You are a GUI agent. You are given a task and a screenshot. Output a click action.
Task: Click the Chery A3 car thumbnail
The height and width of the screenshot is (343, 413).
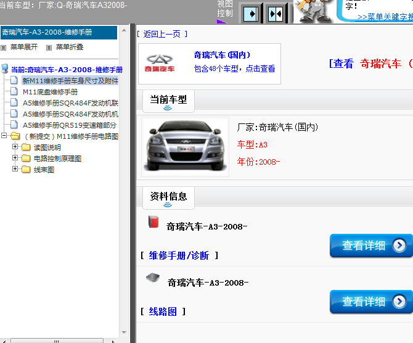pos(185,147)
